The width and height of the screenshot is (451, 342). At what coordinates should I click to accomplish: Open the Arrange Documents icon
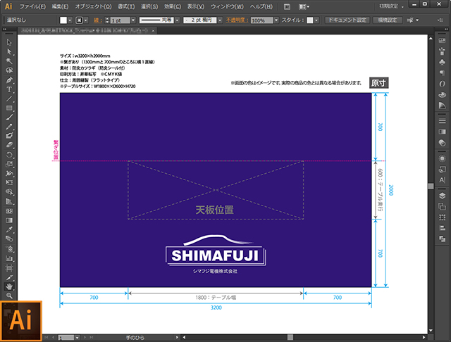[x=306, y=6]
